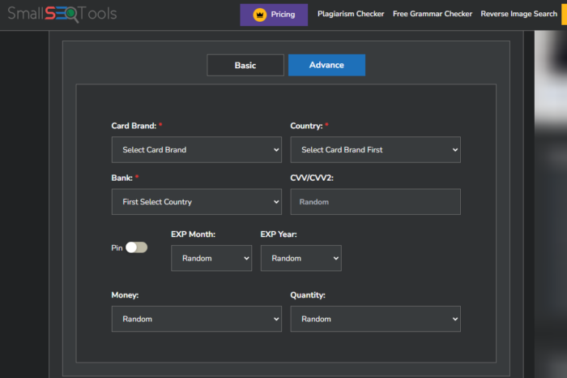567x378 pixels.
Task: Toggle the Pin switch
Action: 136,247
